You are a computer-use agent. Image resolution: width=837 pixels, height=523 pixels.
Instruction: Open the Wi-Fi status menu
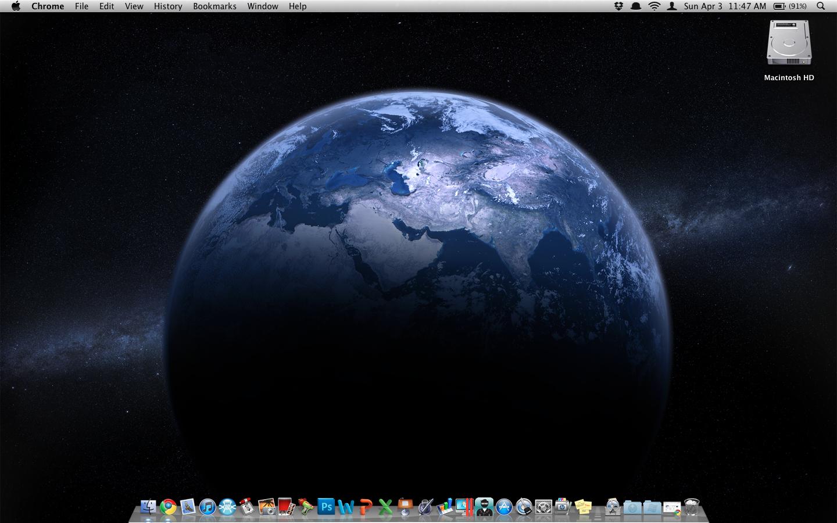pyautogui.click(x=654, y=6)
